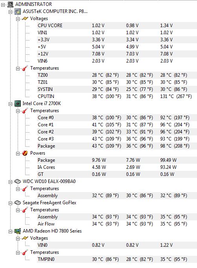
Task: Collapse the Intel Core i7 2700K node
Action: pyautogui.click(x=10, y=104)
